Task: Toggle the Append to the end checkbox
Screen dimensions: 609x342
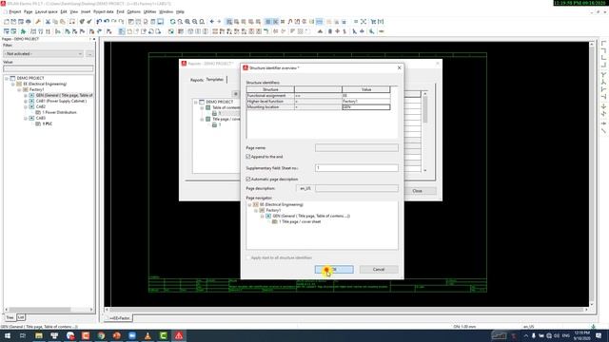Action: coord(248,157)
